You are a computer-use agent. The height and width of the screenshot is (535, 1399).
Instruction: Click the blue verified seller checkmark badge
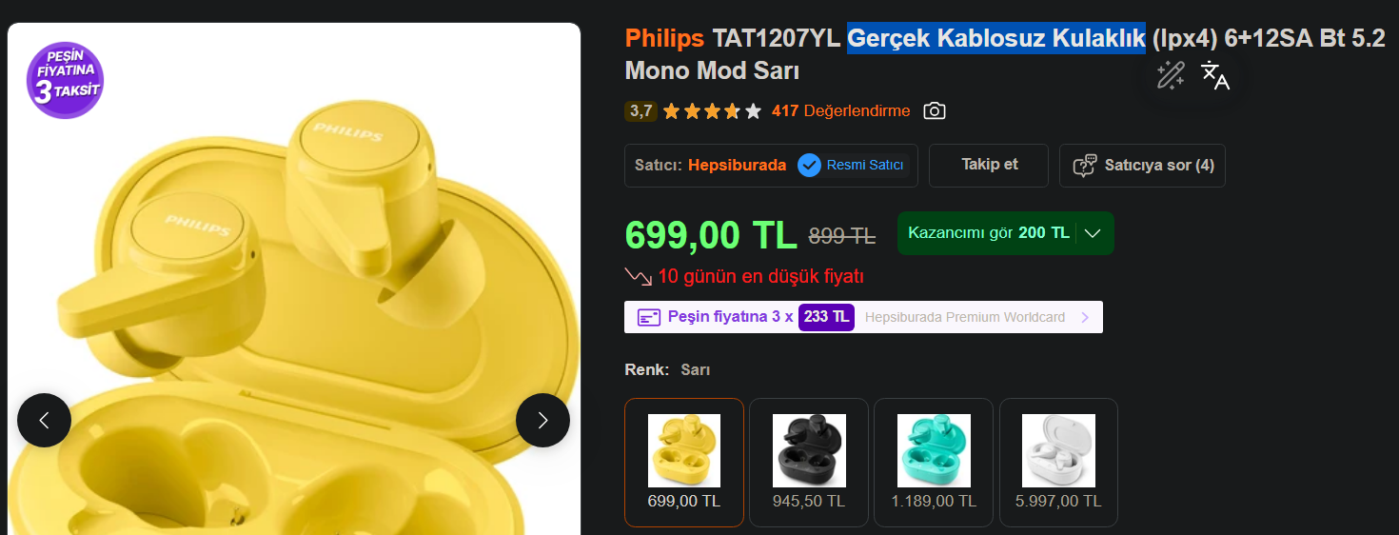809,166
